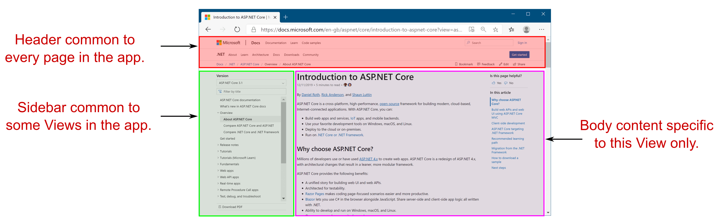Screen dimensions: 716x223
Task: Expand the Fundamentals node
Action: (218, 164)
